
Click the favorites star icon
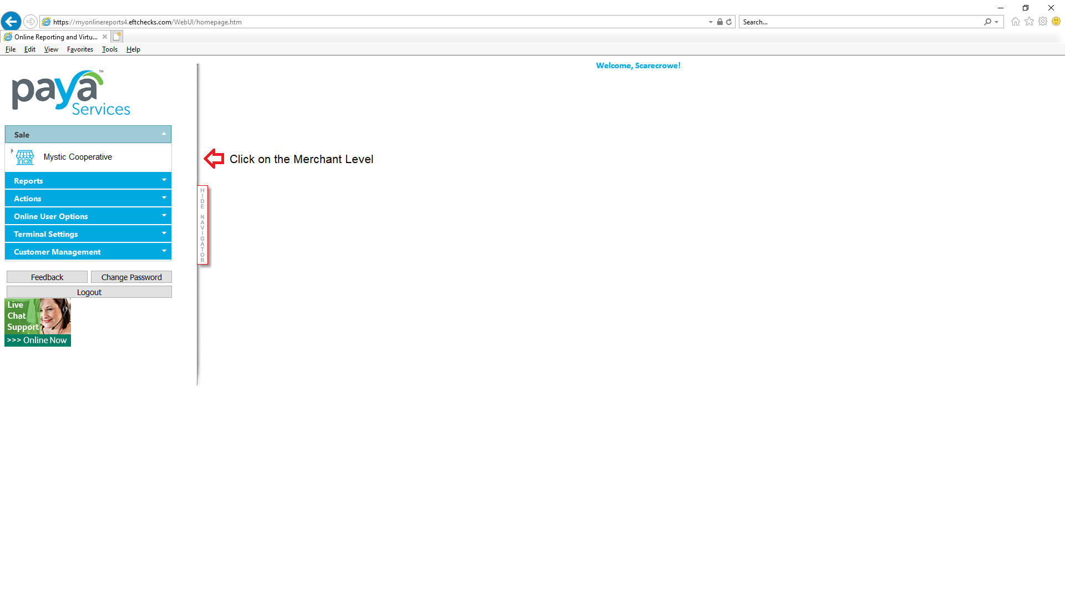(1029, 22)
